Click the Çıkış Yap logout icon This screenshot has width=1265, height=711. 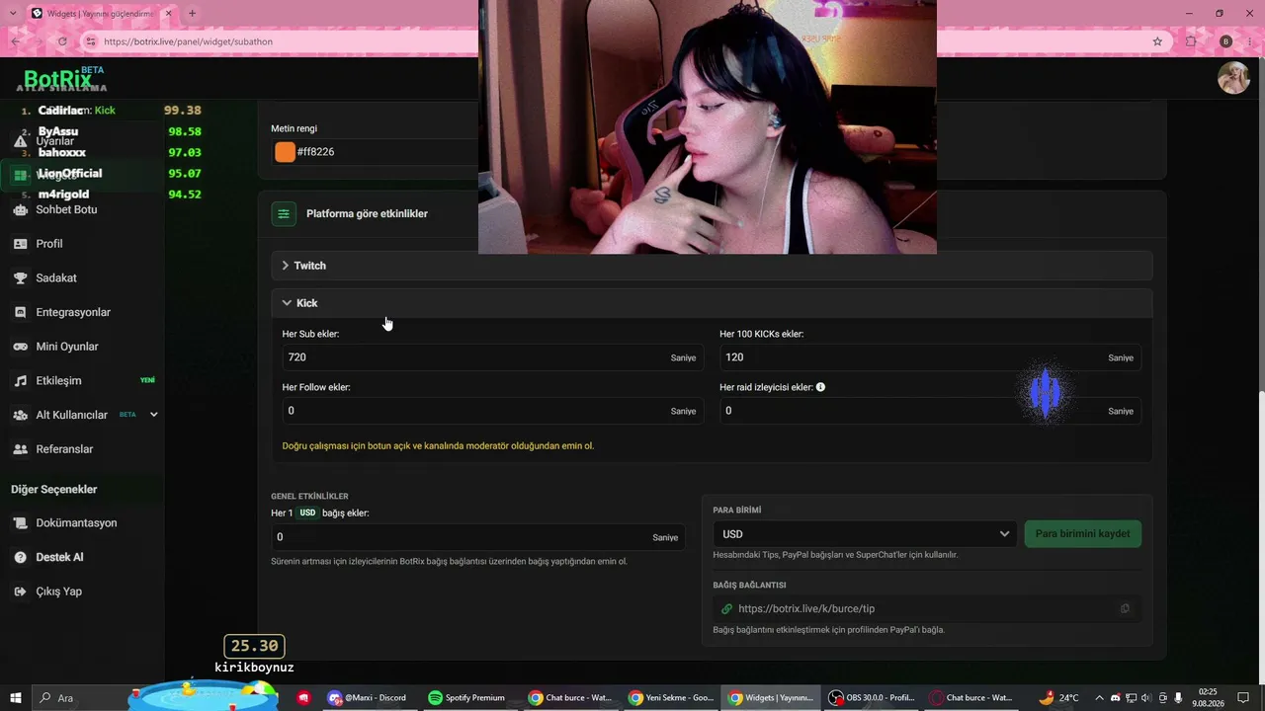pos(20,592)
